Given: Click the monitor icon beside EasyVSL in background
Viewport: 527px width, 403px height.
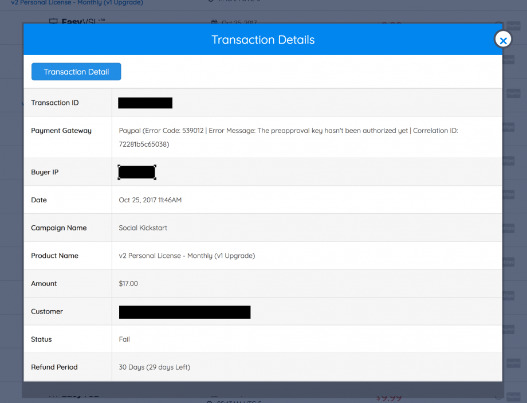Looking at the screenshot, I should pos(53,22).
